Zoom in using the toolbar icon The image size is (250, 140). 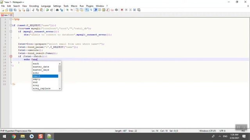[67, 10]
